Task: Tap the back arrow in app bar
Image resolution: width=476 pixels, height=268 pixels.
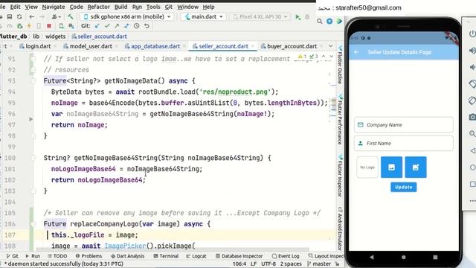Action: coord(357,52)
